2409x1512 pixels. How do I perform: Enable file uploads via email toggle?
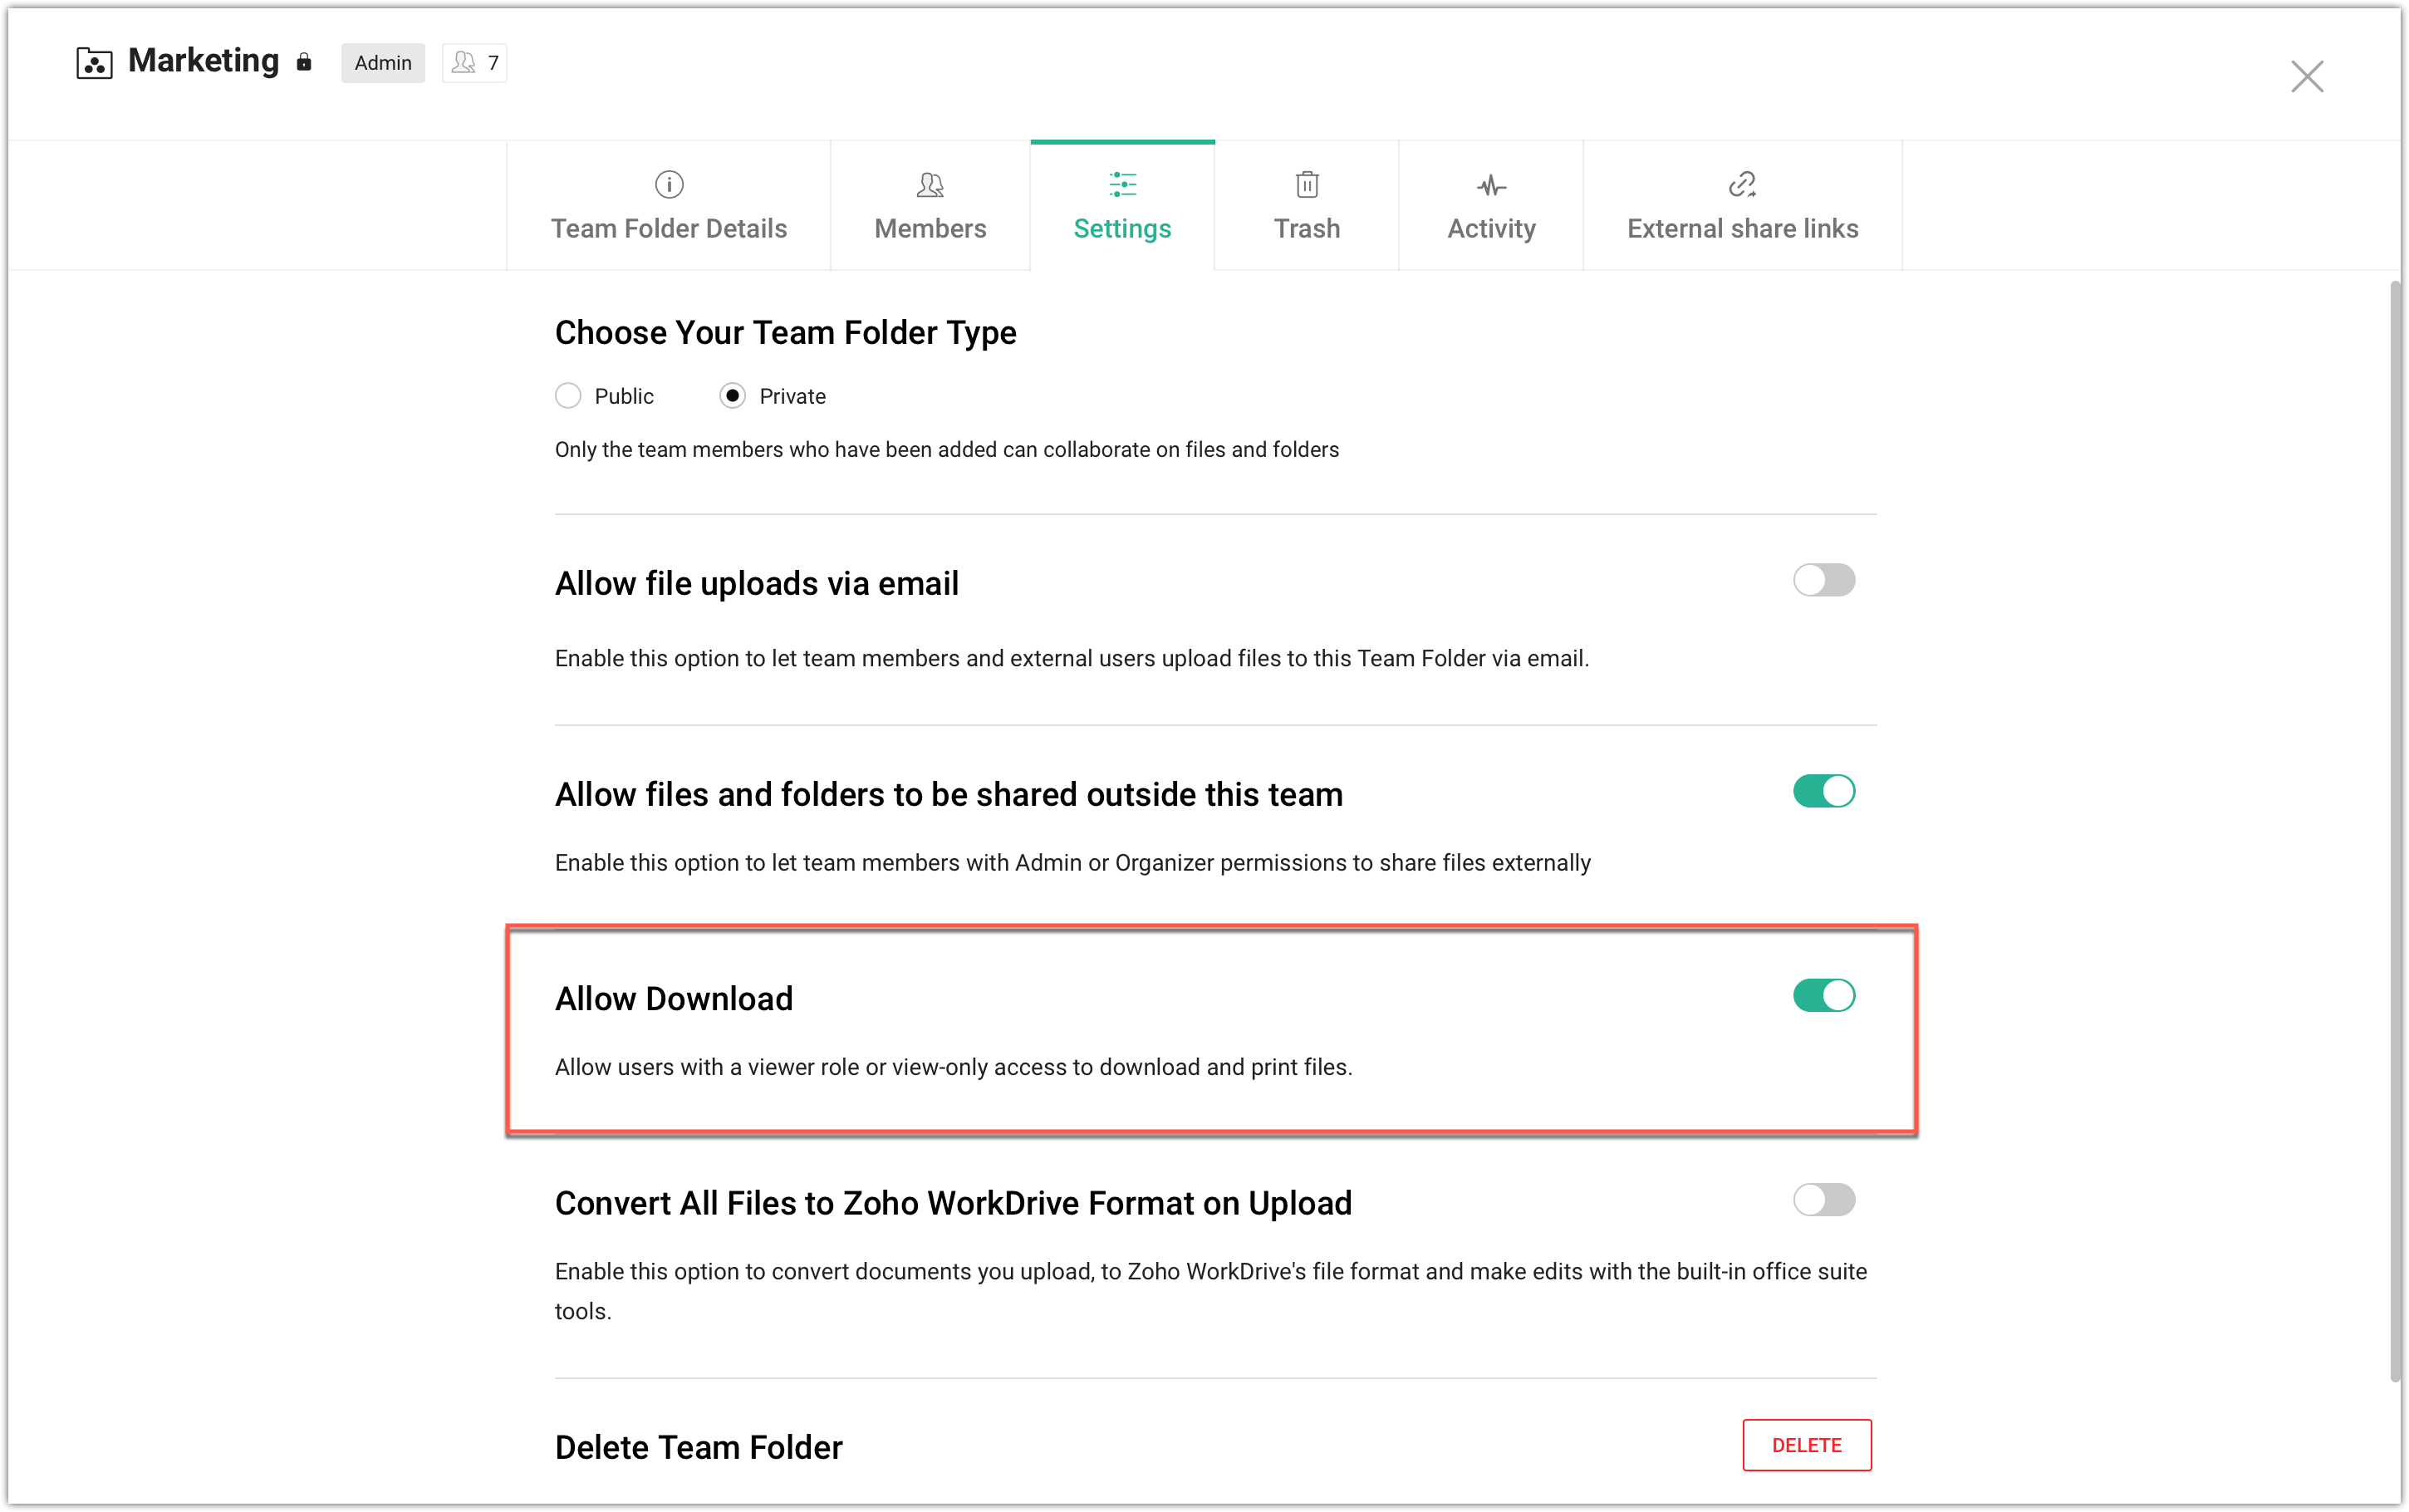click(x=1823, y=580)
